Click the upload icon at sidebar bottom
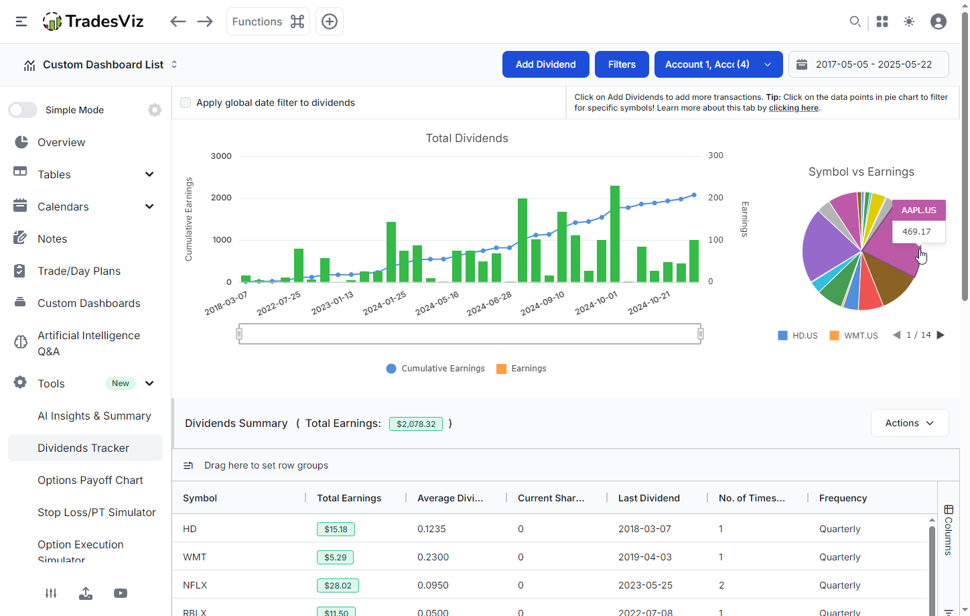970x616 pixels. click(86, 593)
